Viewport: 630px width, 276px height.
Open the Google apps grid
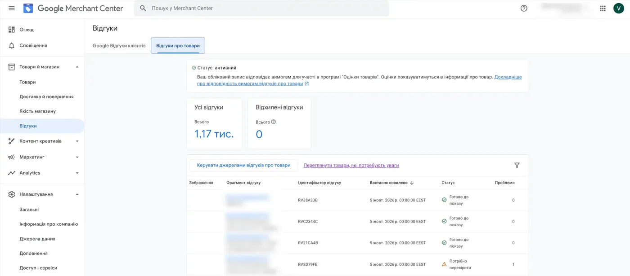click(603, 8)
